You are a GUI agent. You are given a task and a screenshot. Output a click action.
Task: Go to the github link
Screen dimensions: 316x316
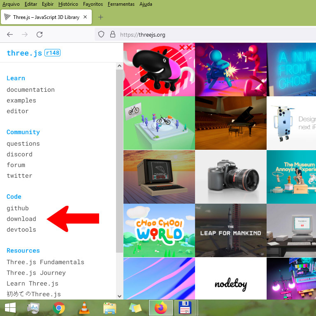pos(18,208)
